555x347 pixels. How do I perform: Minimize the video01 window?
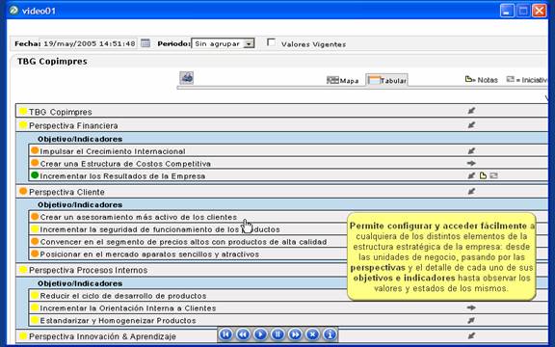pos(507,11)
